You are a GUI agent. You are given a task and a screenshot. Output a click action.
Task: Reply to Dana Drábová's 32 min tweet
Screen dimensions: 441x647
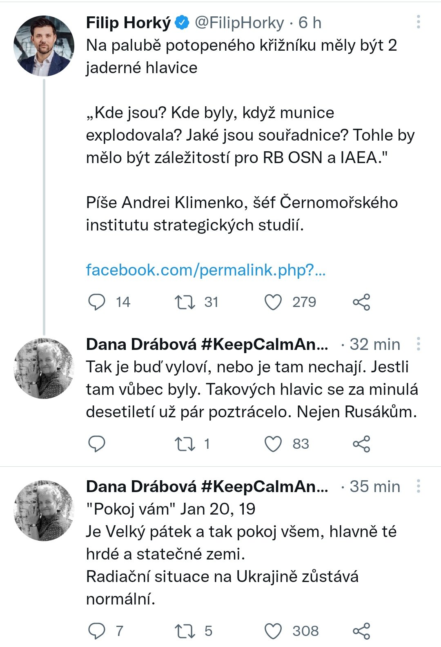(97, 444)
